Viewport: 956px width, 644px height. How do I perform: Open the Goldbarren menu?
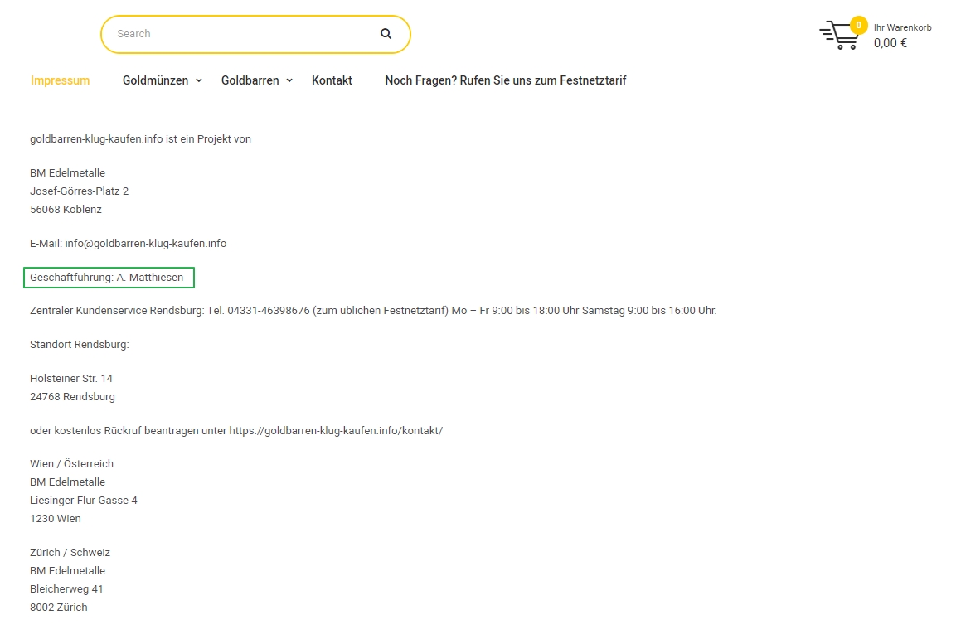coord(250,80)
